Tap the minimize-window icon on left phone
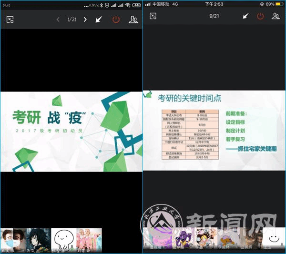286x254 pixels. click(10, 20)
